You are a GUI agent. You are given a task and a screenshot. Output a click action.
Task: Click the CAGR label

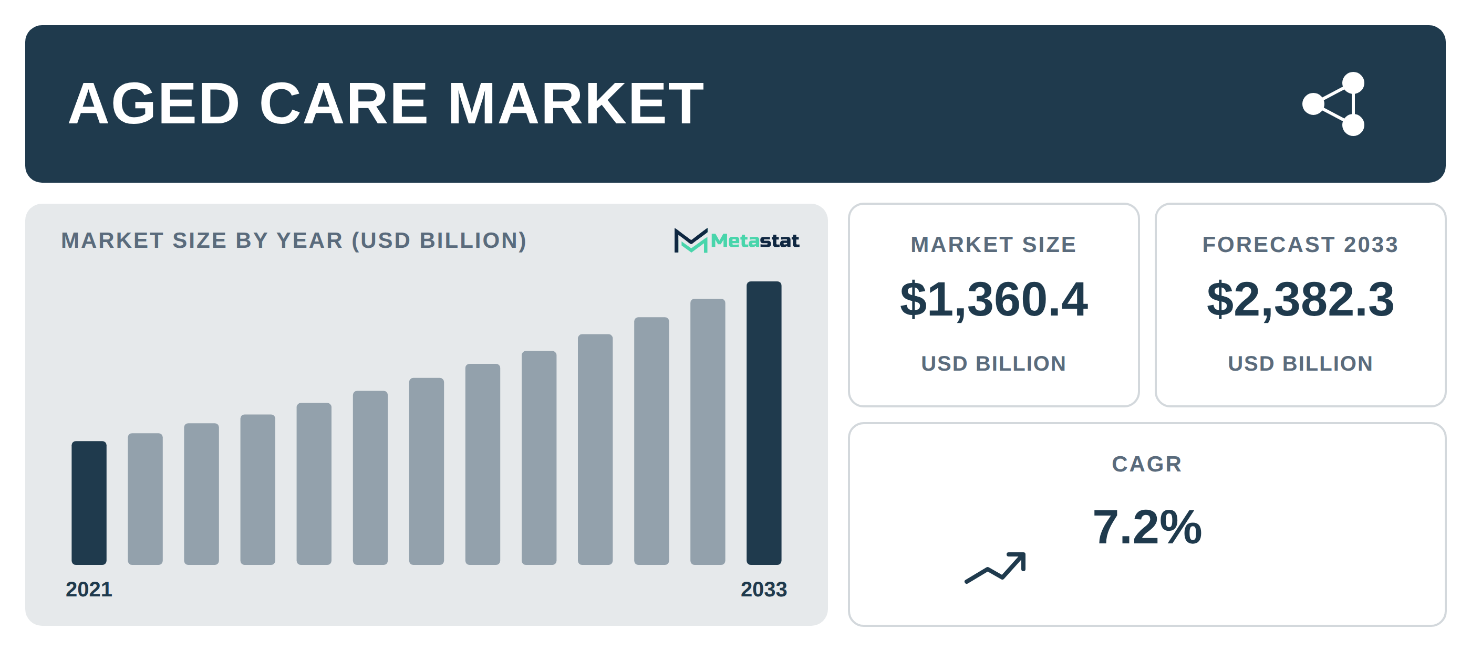[x=1147, y=464]
